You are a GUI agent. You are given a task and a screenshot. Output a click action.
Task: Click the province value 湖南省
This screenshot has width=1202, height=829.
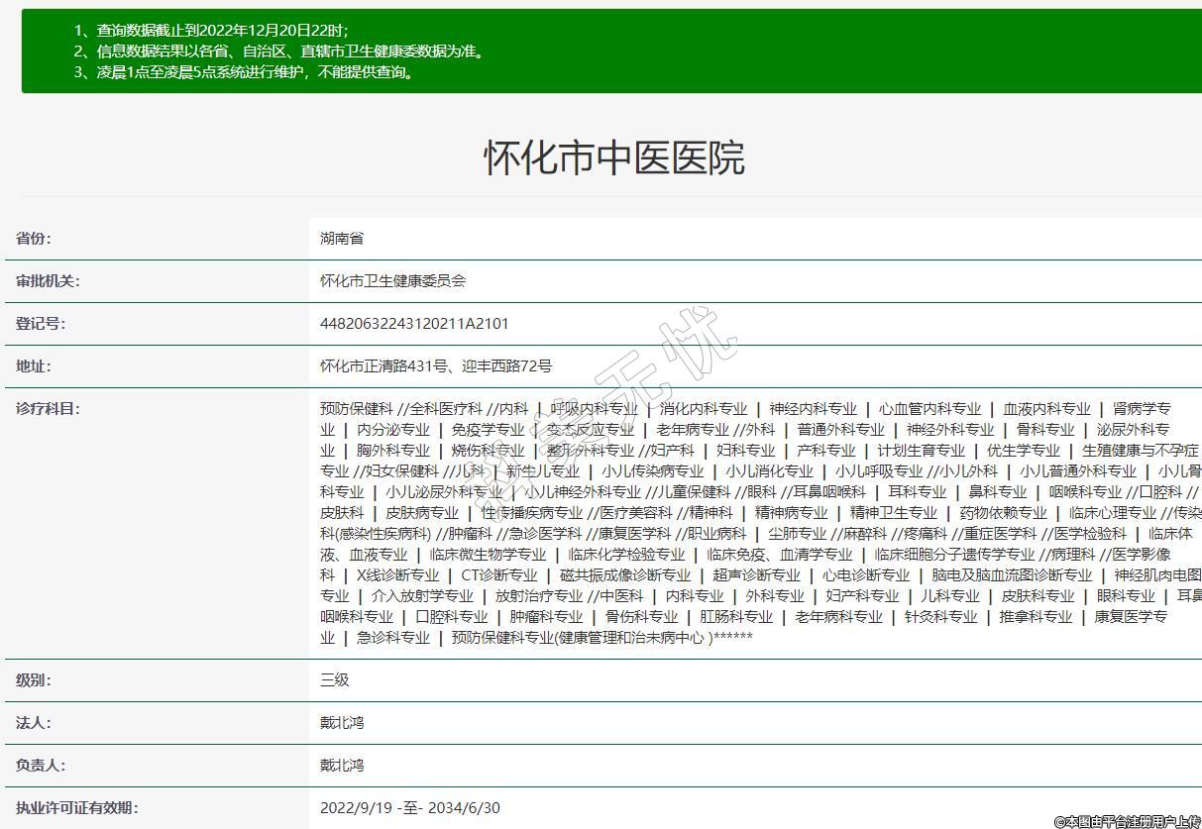[342, 239]
